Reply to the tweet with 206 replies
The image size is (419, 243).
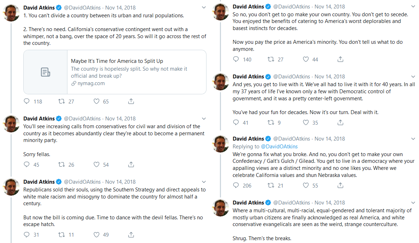point(236,185)
